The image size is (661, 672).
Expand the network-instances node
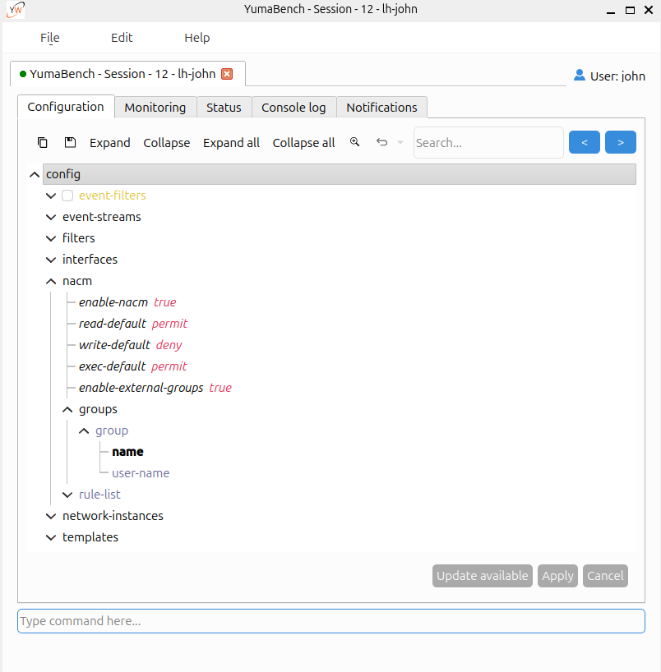51,516
